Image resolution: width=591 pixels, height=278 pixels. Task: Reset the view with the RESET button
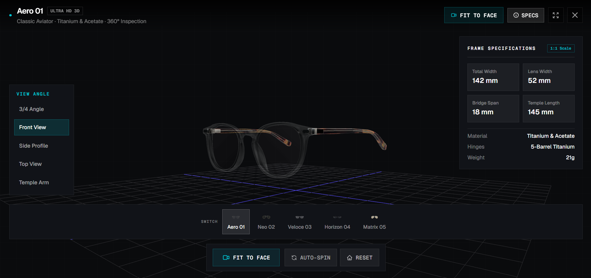click(359, 257)
